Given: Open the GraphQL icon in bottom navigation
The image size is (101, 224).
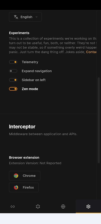Looking at the screenshot, I should [38, 206].
